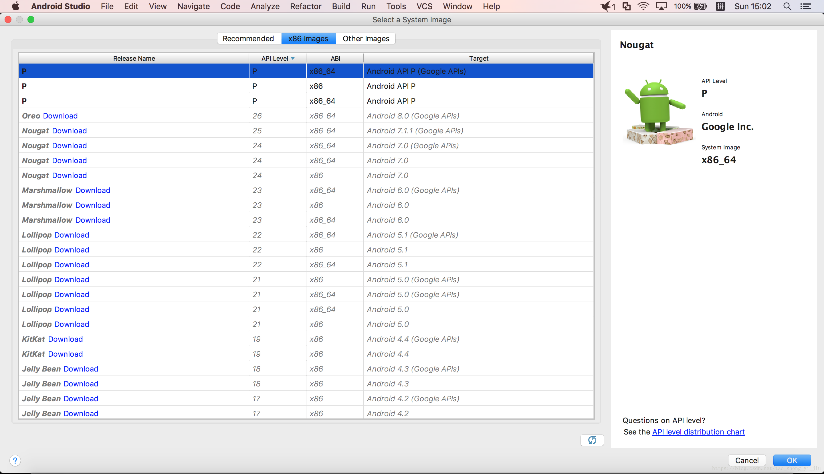Open the Notification Center list icon
Screen dimensions: 824x474
pos(805,6)
